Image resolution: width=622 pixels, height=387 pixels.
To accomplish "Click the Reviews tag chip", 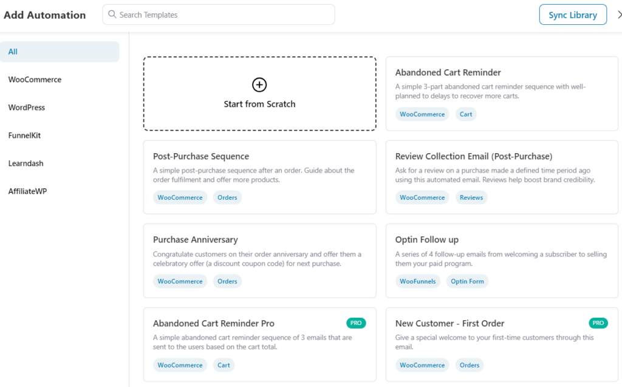I will (471, 197).
